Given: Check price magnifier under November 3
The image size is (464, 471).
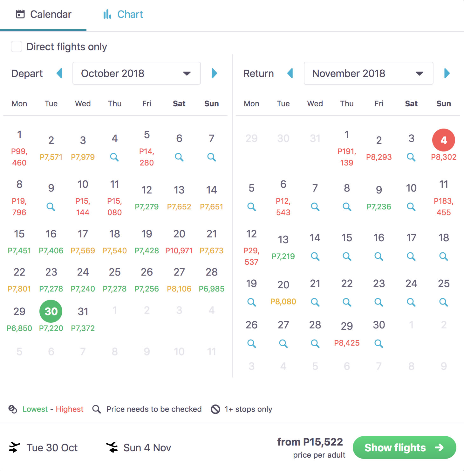Looking at the screenshot, I should pos(411,157).
